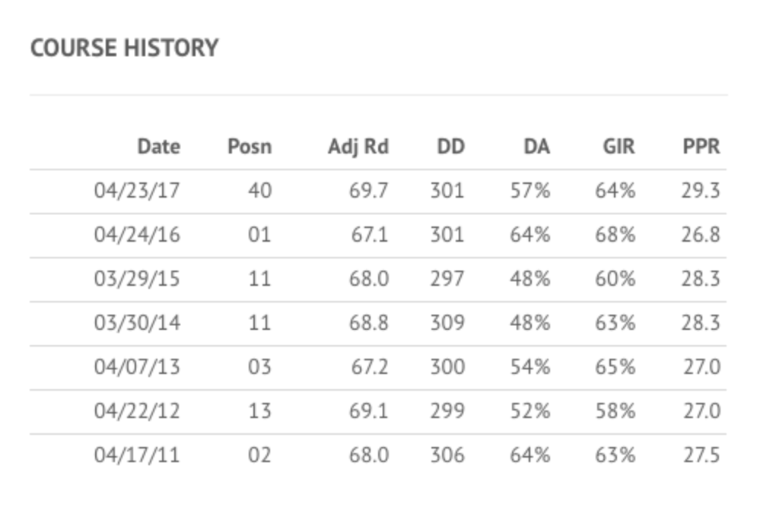Select the 04/17/11 date cell

137,455
